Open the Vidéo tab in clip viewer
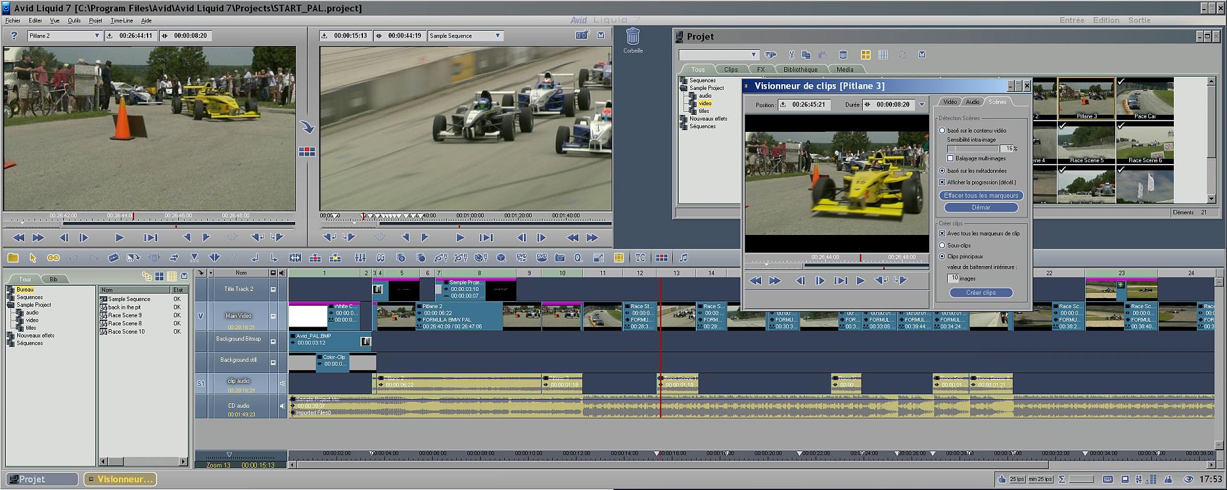Image resolution: width=1227 pixels, height=490 pixels. coord(950,102)
